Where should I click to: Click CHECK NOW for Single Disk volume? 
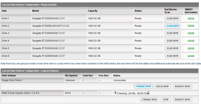pos(162,86)
